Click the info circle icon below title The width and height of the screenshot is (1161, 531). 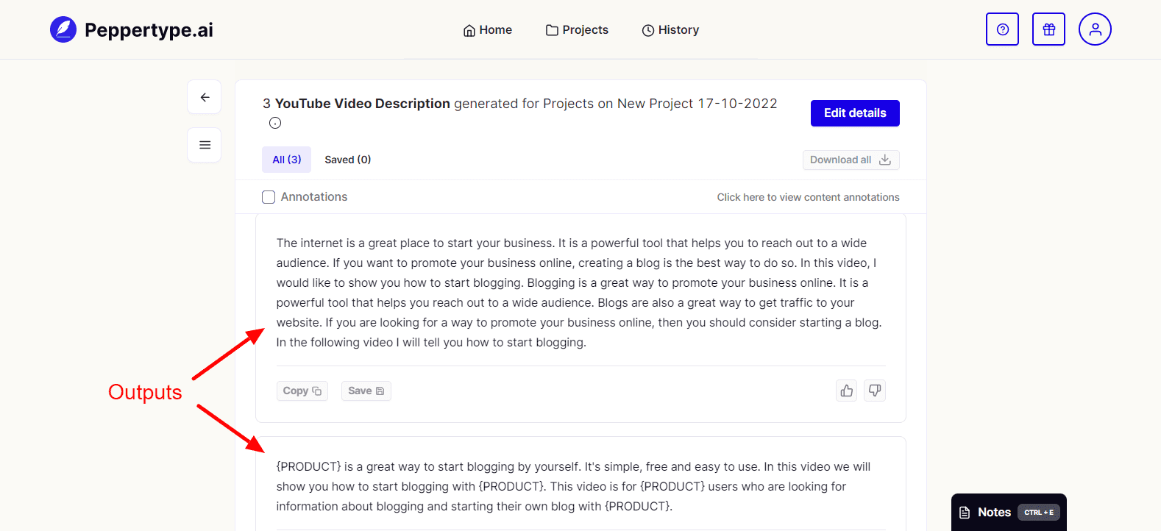pos(275,123)
